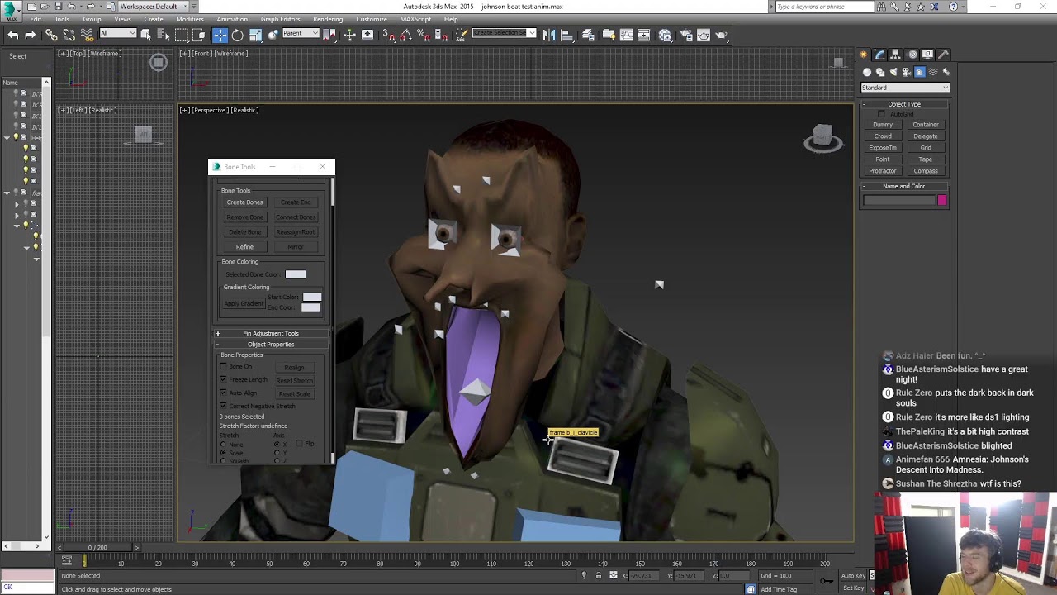Viewport: 1057px width, 595px height.
Task: Click the Render Production teapot icon
Action: click(722, 35)
